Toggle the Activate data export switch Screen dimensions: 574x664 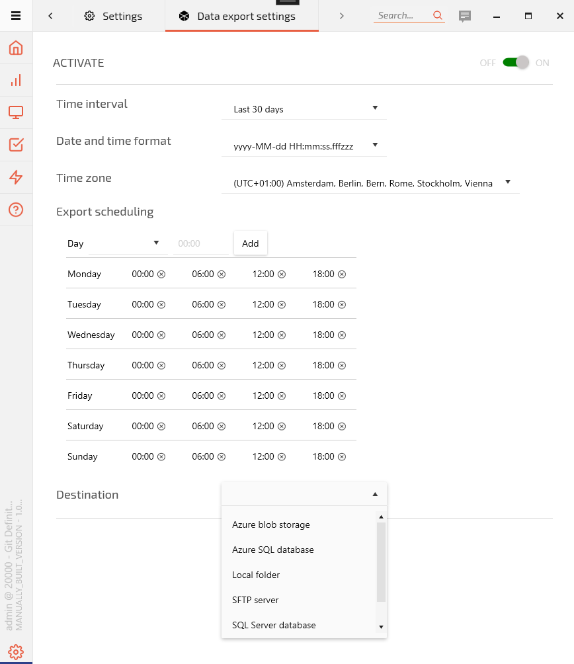pos(516,63)
